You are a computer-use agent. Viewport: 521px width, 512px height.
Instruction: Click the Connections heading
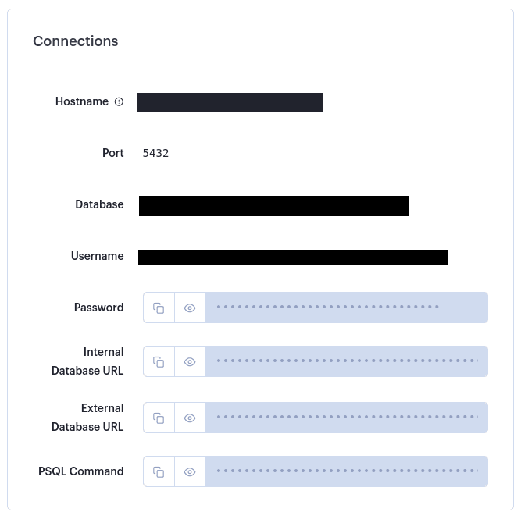coord(76,41)
